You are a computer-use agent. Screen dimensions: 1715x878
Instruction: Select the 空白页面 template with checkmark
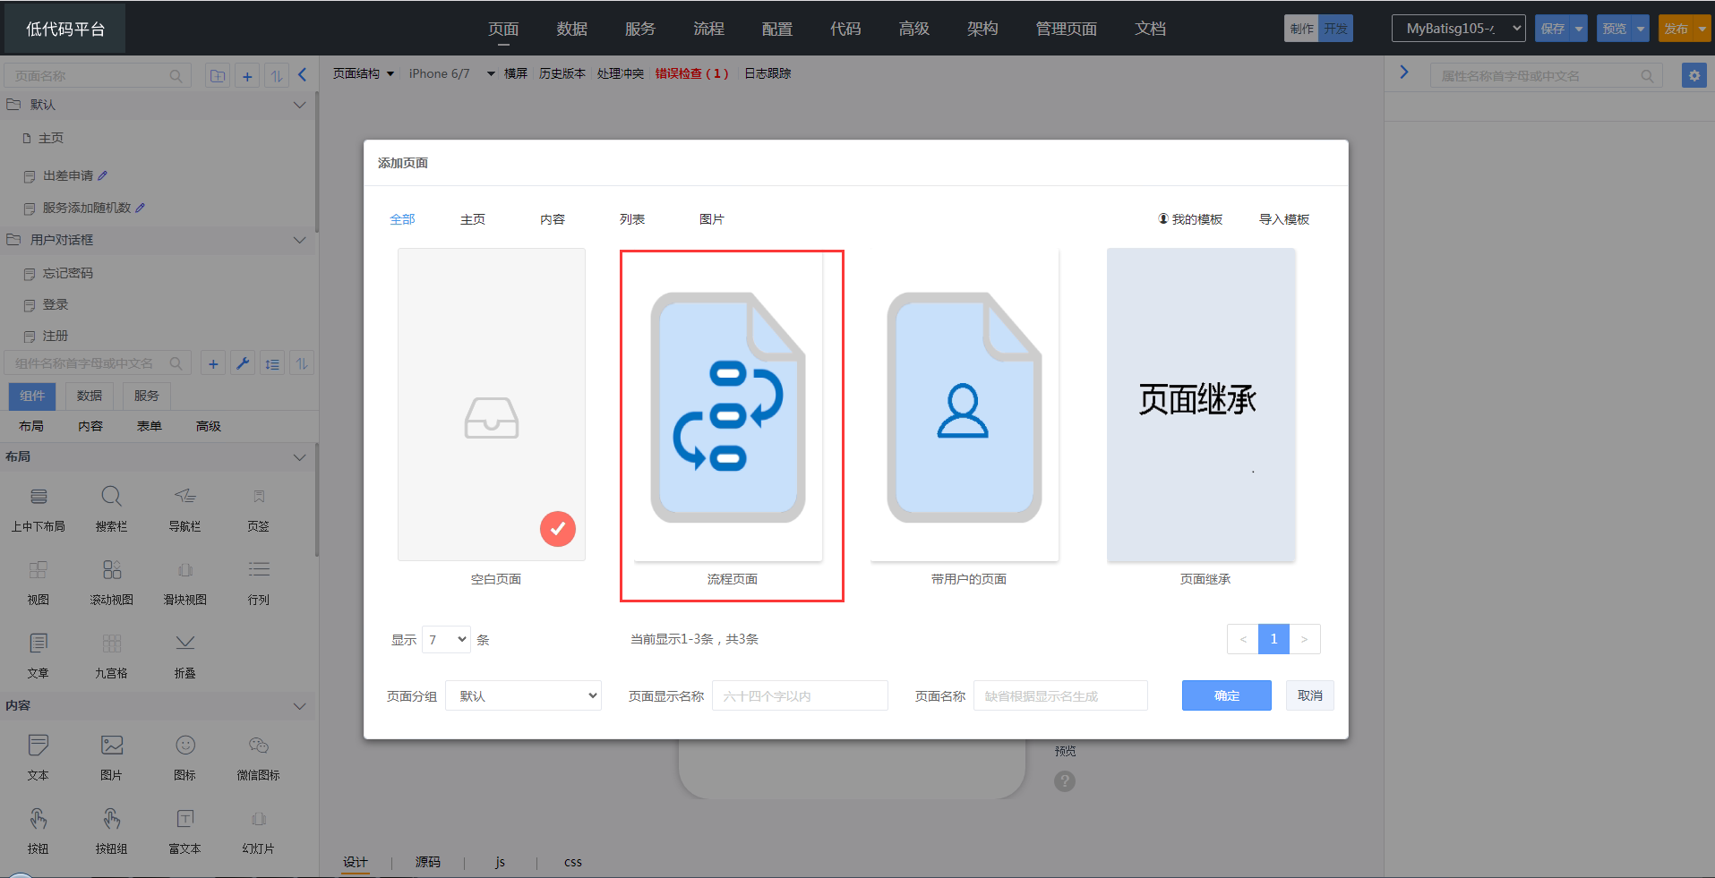coord(492,405)
